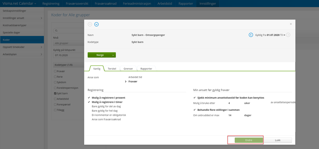
Task: Click the code search input field
Action: pyautogui.click(x=69, y=31)
